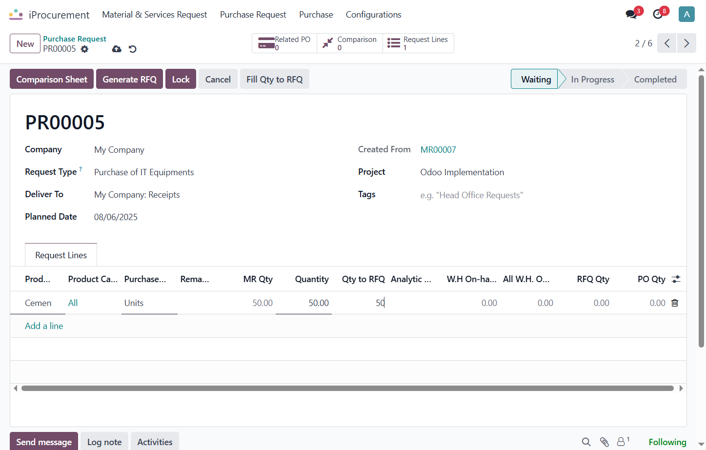Search chatter messages with magnifier icon
This screenshot has height=450, width=706.
pyautogui.click(x=586, y=442)
